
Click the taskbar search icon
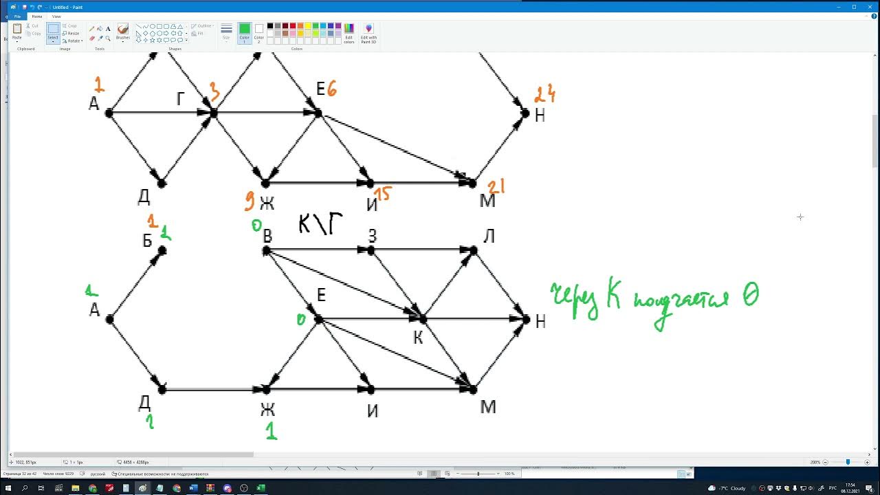coord(25,488)
